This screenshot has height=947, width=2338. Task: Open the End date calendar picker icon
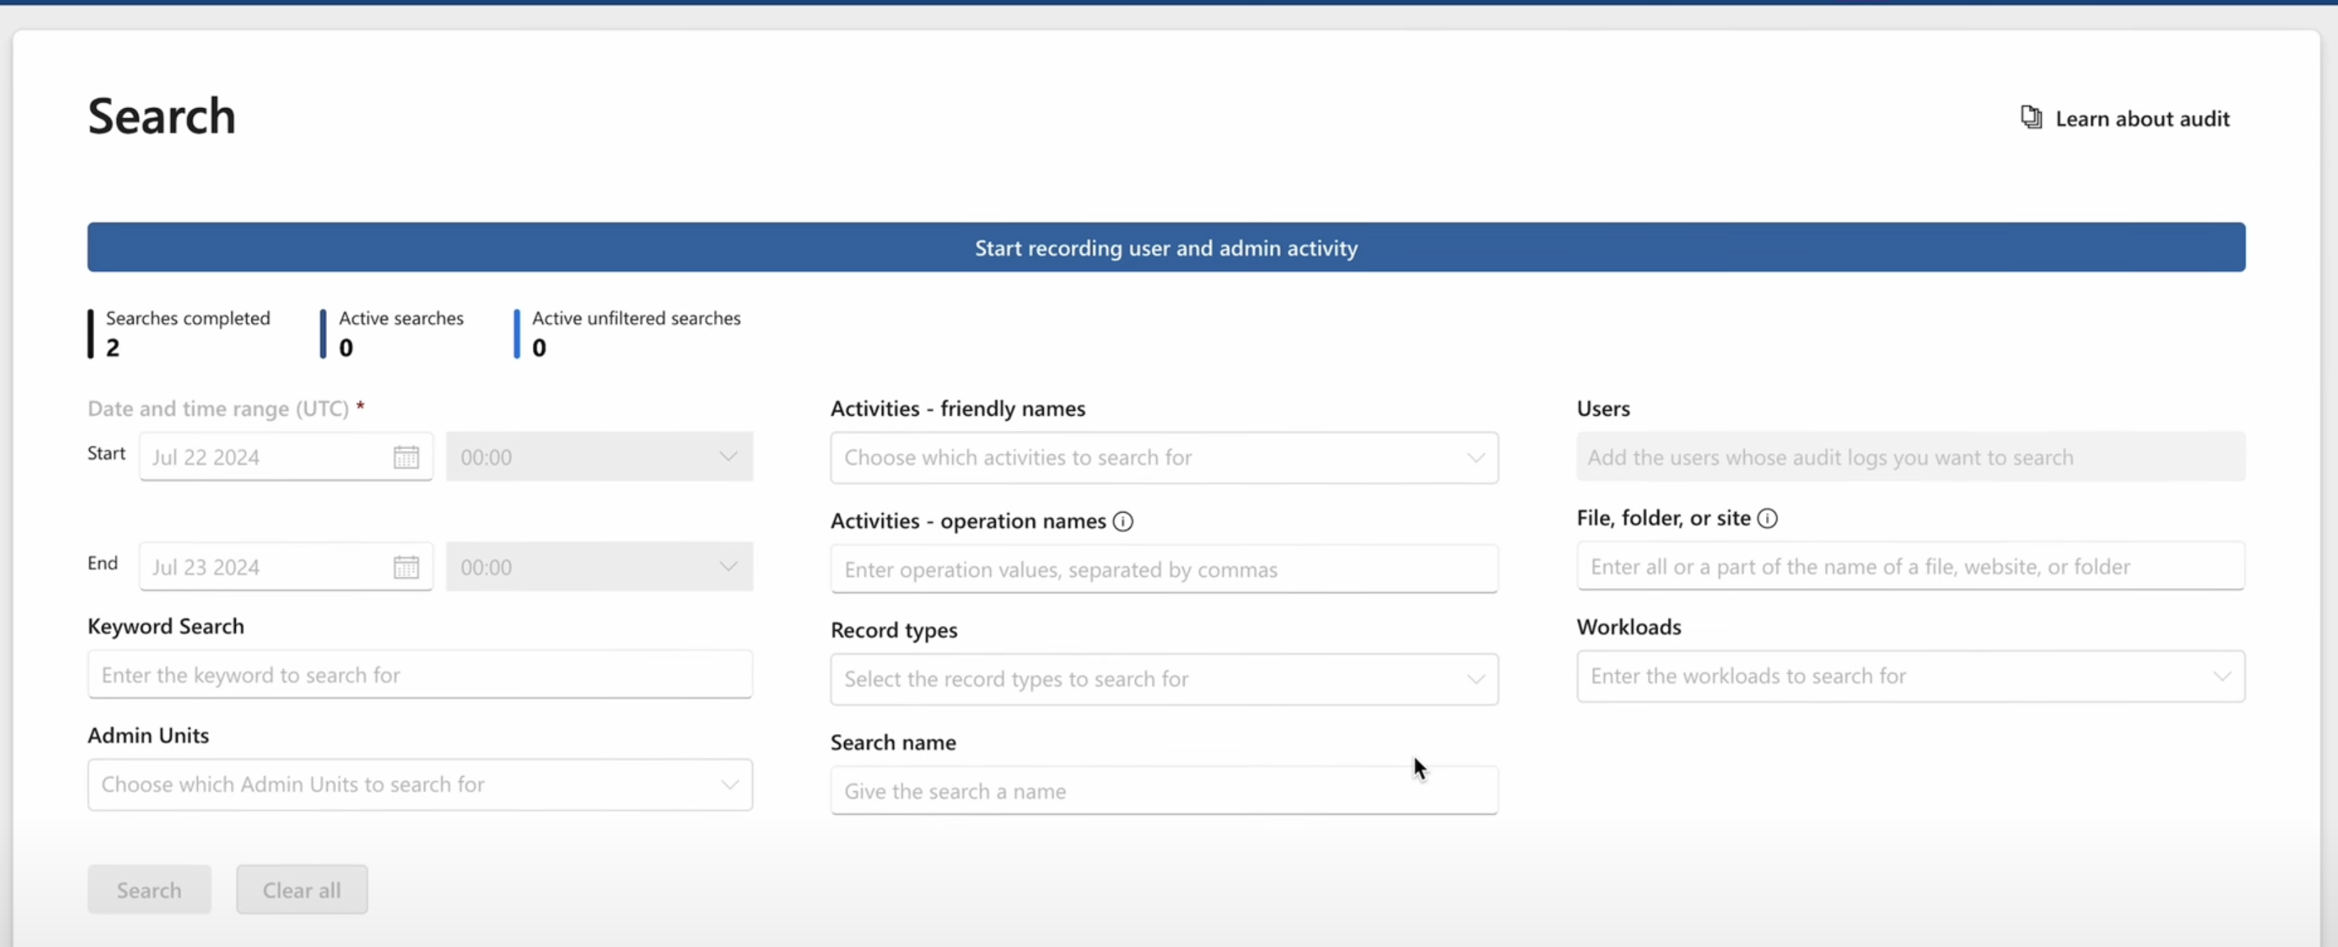[x=406, y=567]
